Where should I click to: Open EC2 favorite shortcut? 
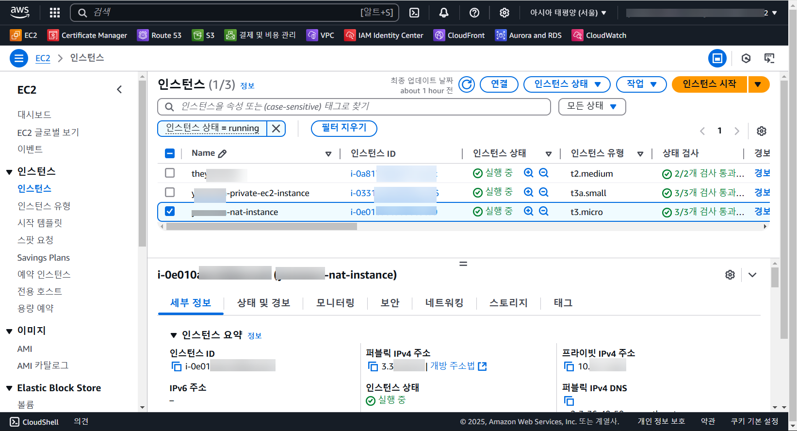click(24, 35)
